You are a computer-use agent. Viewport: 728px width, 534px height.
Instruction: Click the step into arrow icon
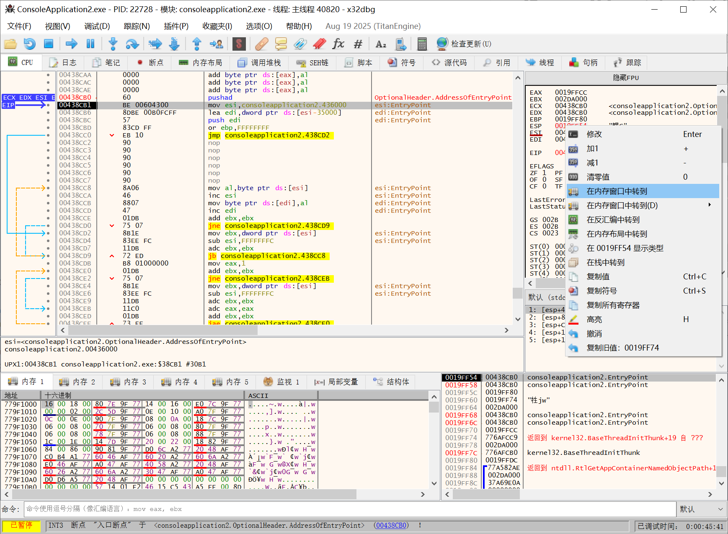click(x=113, y=44)
